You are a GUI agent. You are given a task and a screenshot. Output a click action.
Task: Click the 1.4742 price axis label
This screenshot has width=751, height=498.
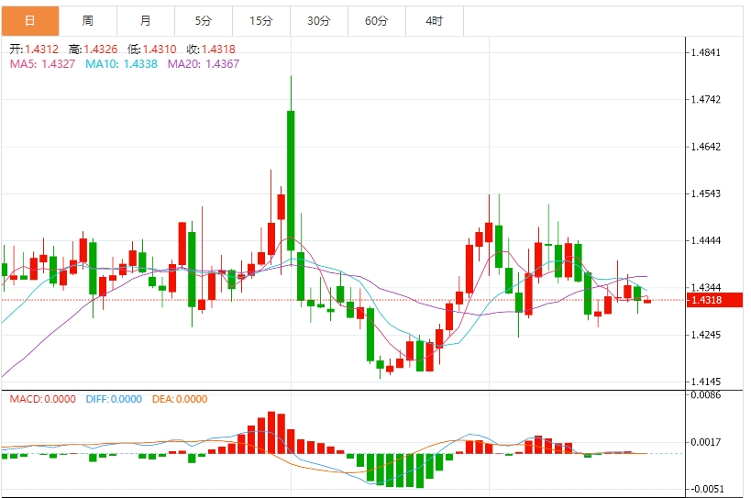pos(706,100)
